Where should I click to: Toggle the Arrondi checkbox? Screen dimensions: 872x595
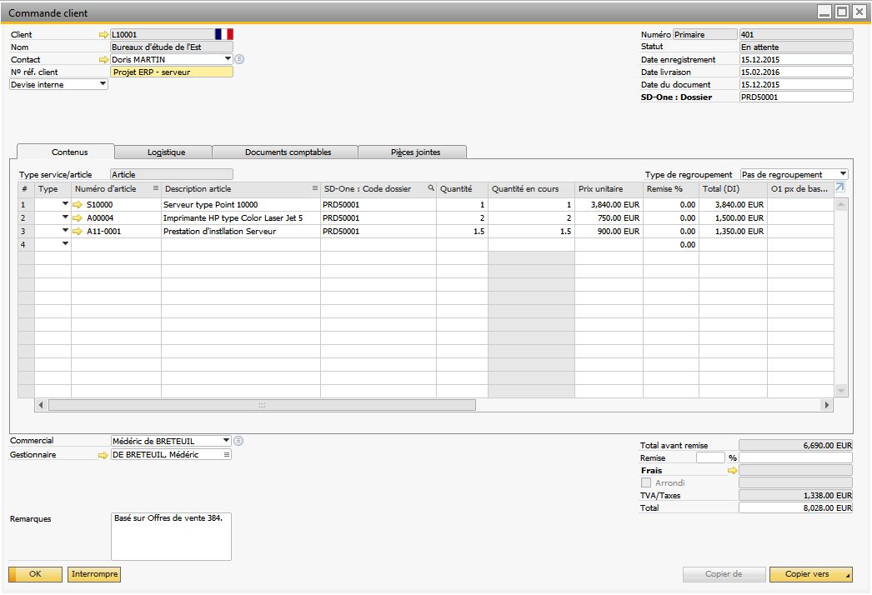646,482
